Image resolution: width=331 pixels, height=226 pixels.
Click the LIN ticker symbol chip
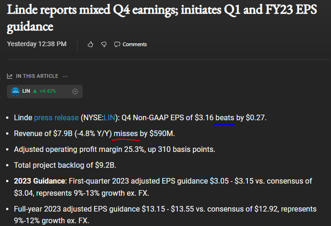pyautogui.click(x=26, y=91)
